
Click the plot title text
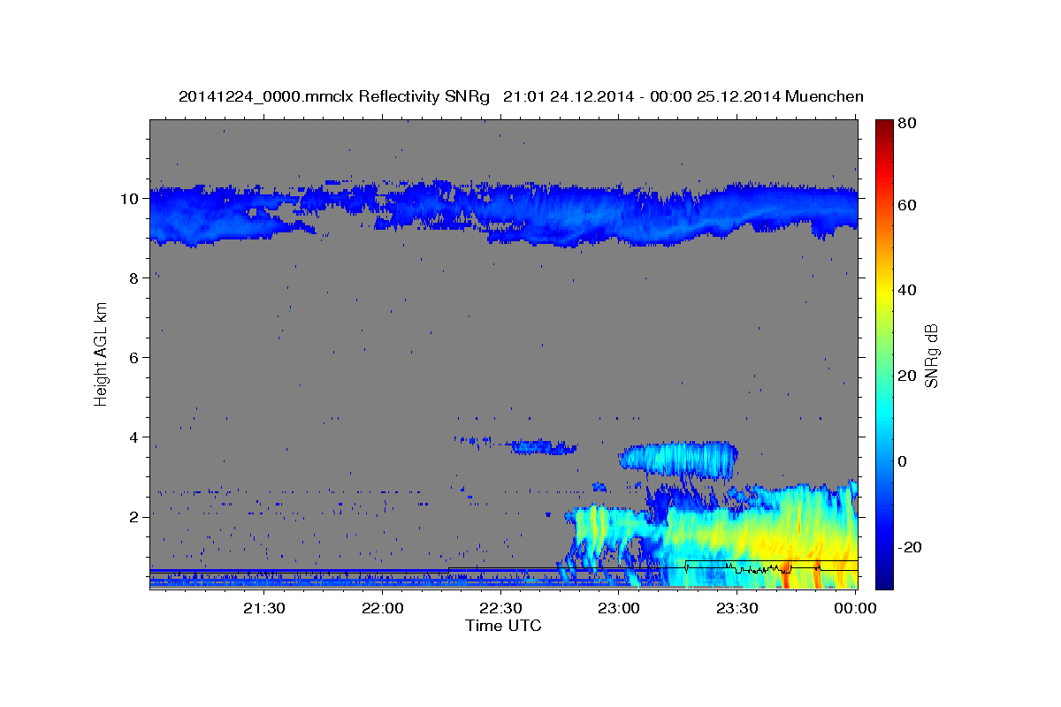coord(521,96)
